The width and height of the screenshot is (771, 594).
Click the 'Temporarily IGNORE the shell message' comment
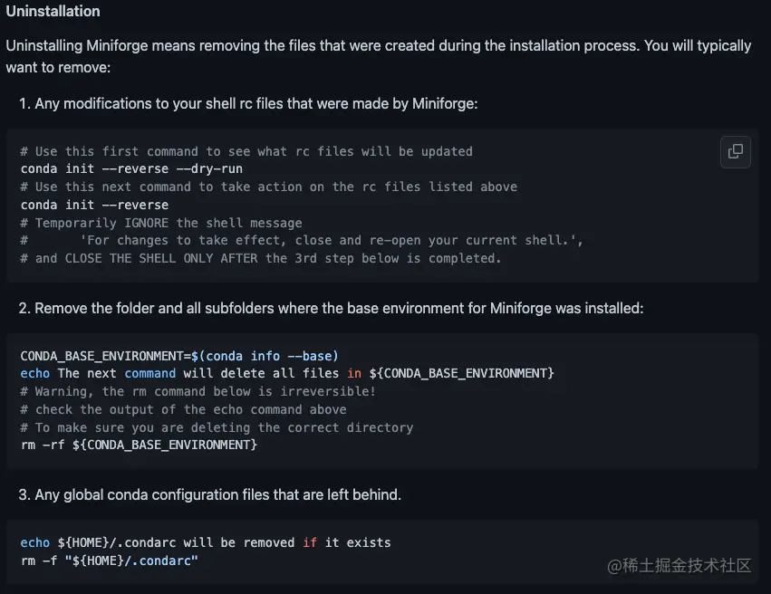[161, 223]
